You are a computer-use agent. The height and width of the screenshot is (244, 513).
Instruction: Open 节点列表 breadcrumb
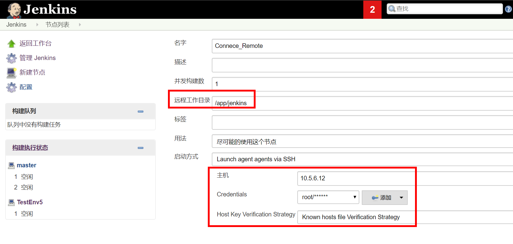[x=58, y=25]
